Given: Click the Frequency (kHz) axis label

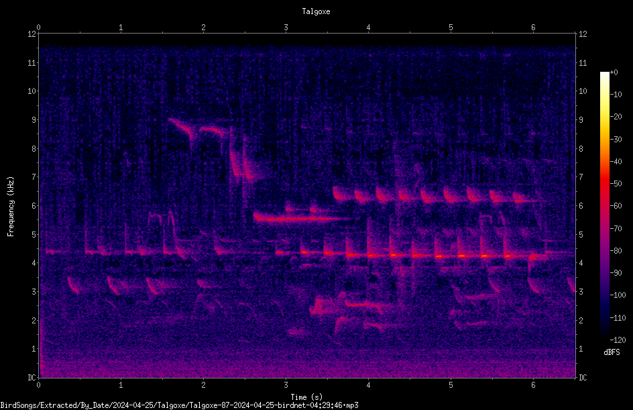Looking at the screenshot, I should 11,206.
